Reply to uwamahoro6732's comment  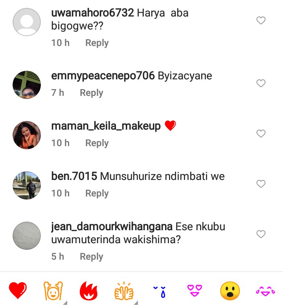coord(97,43)
